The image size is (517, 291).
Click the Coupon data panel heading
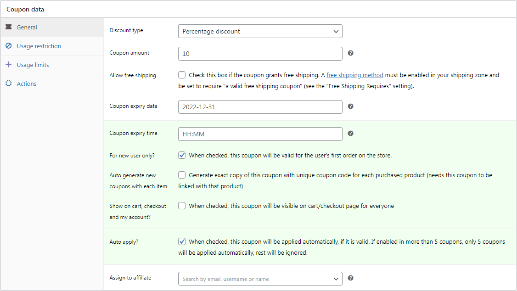point(25,9)
